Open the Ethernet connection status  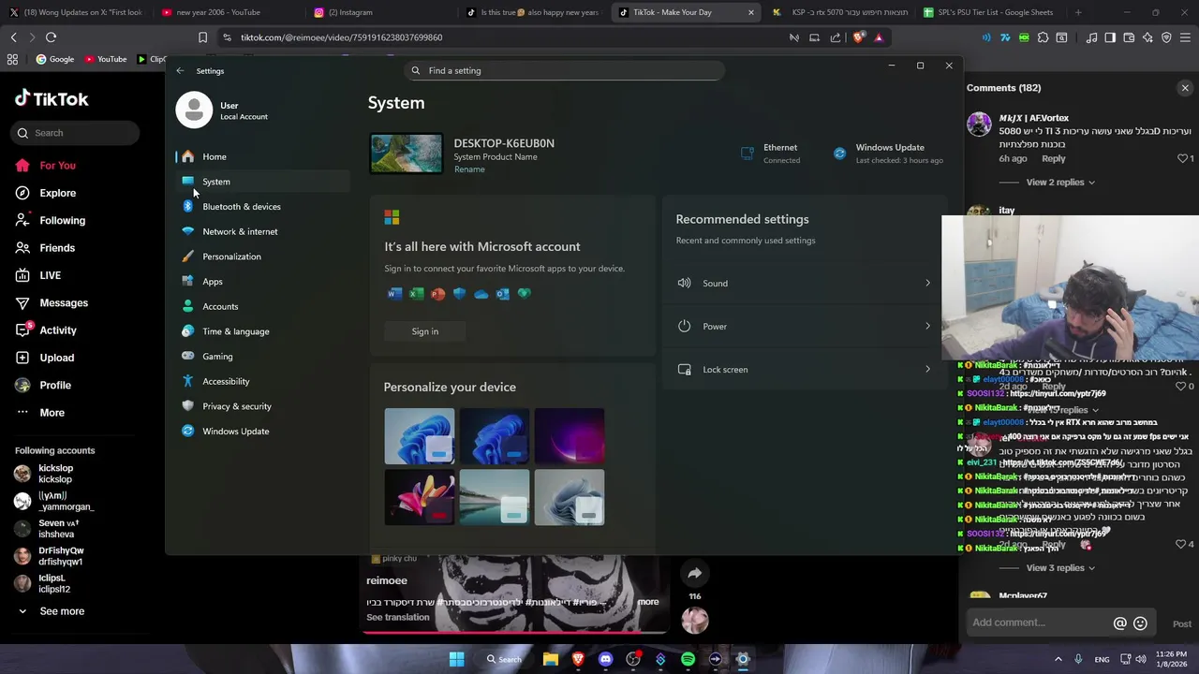(770, 154)
